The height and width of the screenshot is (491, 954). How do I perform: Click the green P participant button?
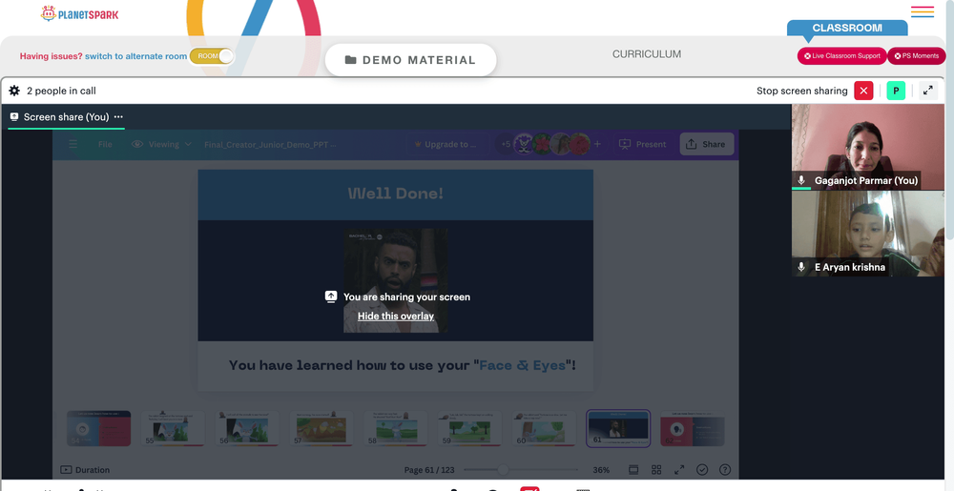click(x=896, y=91)
